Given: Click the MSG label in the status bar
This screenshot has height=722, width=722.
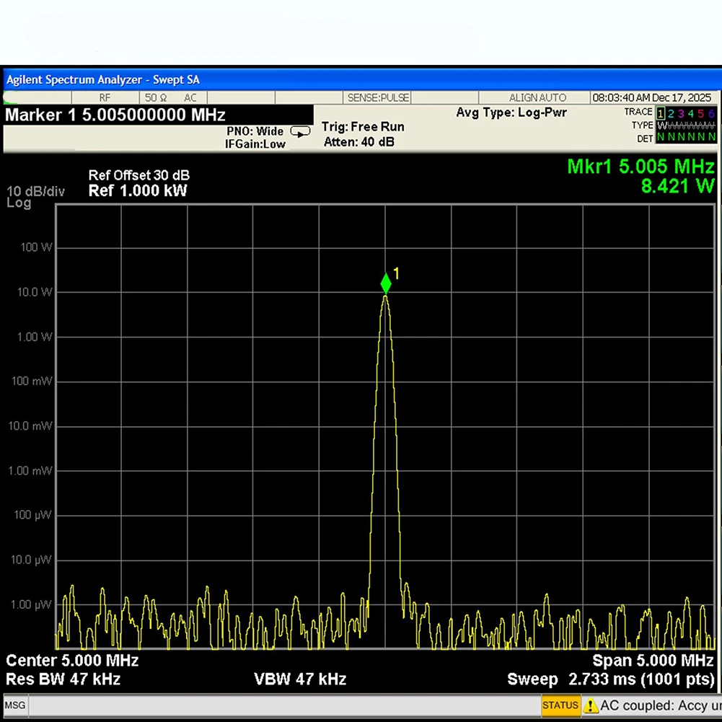Looking at the screenshot, I should pyautogui.click(x=14, y=705).
